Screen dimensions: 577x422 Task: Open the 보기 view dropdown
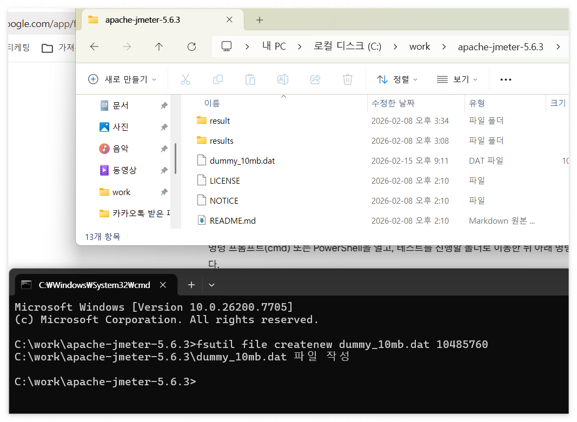[457, 79]
